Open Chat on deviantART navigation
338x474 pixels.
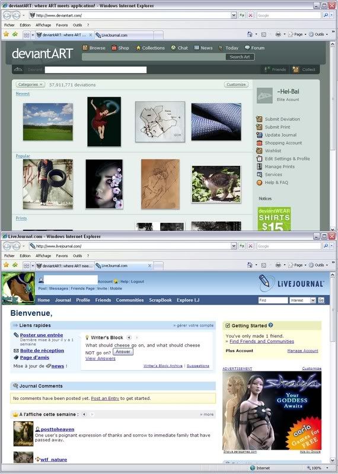click(180, 48)
